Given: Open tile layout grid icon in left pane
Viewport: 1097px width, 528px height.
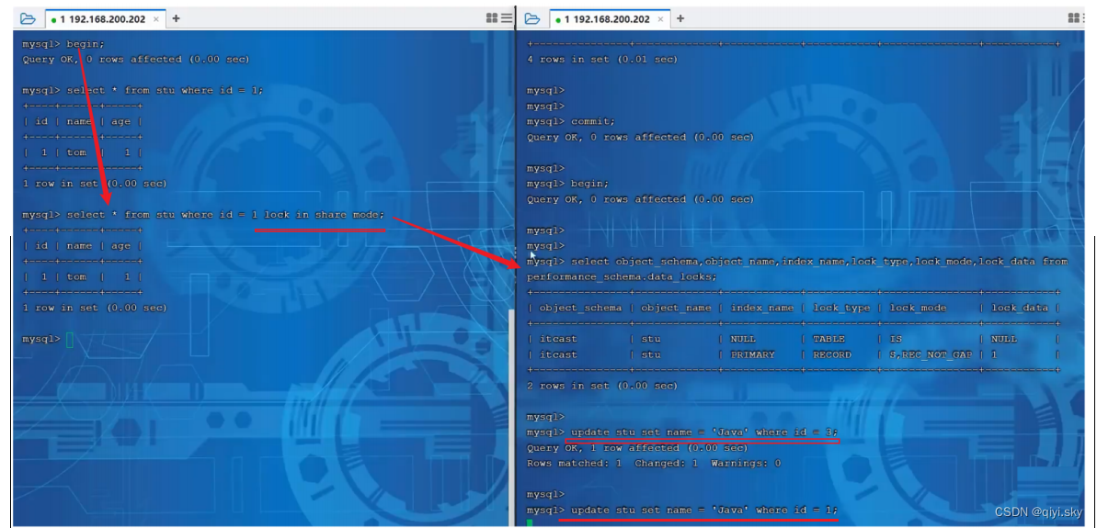Looking at the screenshot, I should (492, 19).
